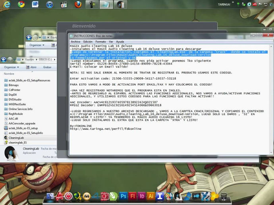
Task: Select the aclab_16dlx_es-ES_setup file
Action: pyautogui.click(x=21, y=128)
